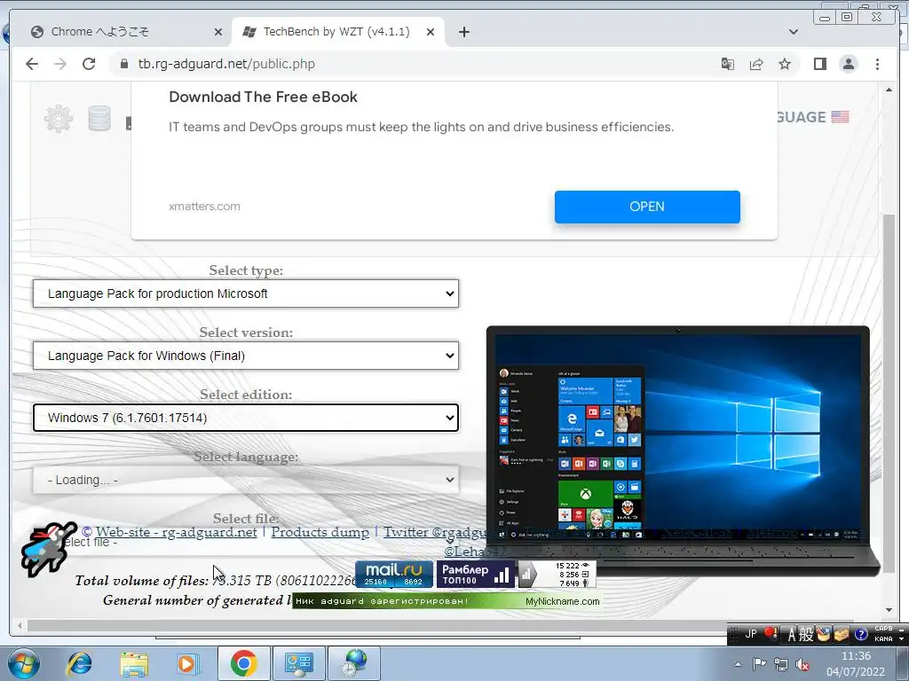Share this page icon
Screen dimensions: 909x681
tap(756, 64)
